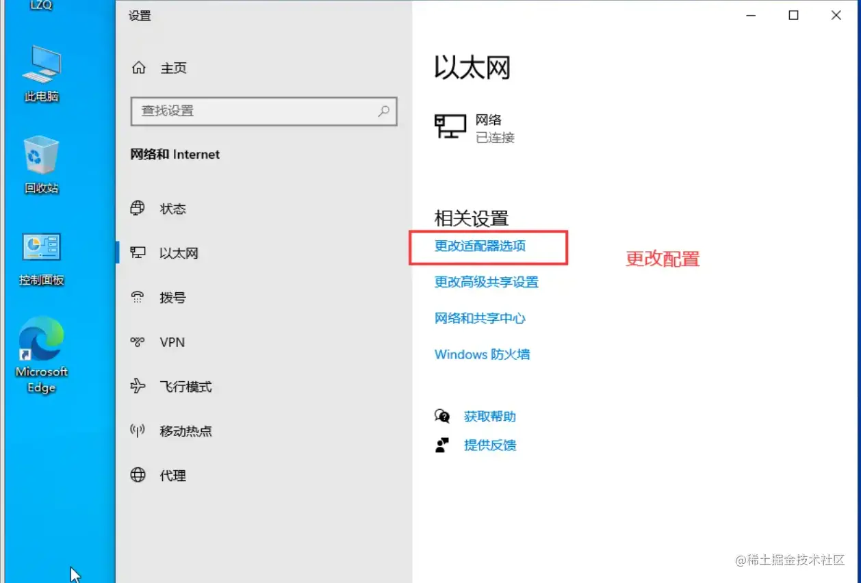The width and height of the screenshot is (861, 583).
Task: Select the Microsoft Edge desktop shortcut
Action: (42, 354)
